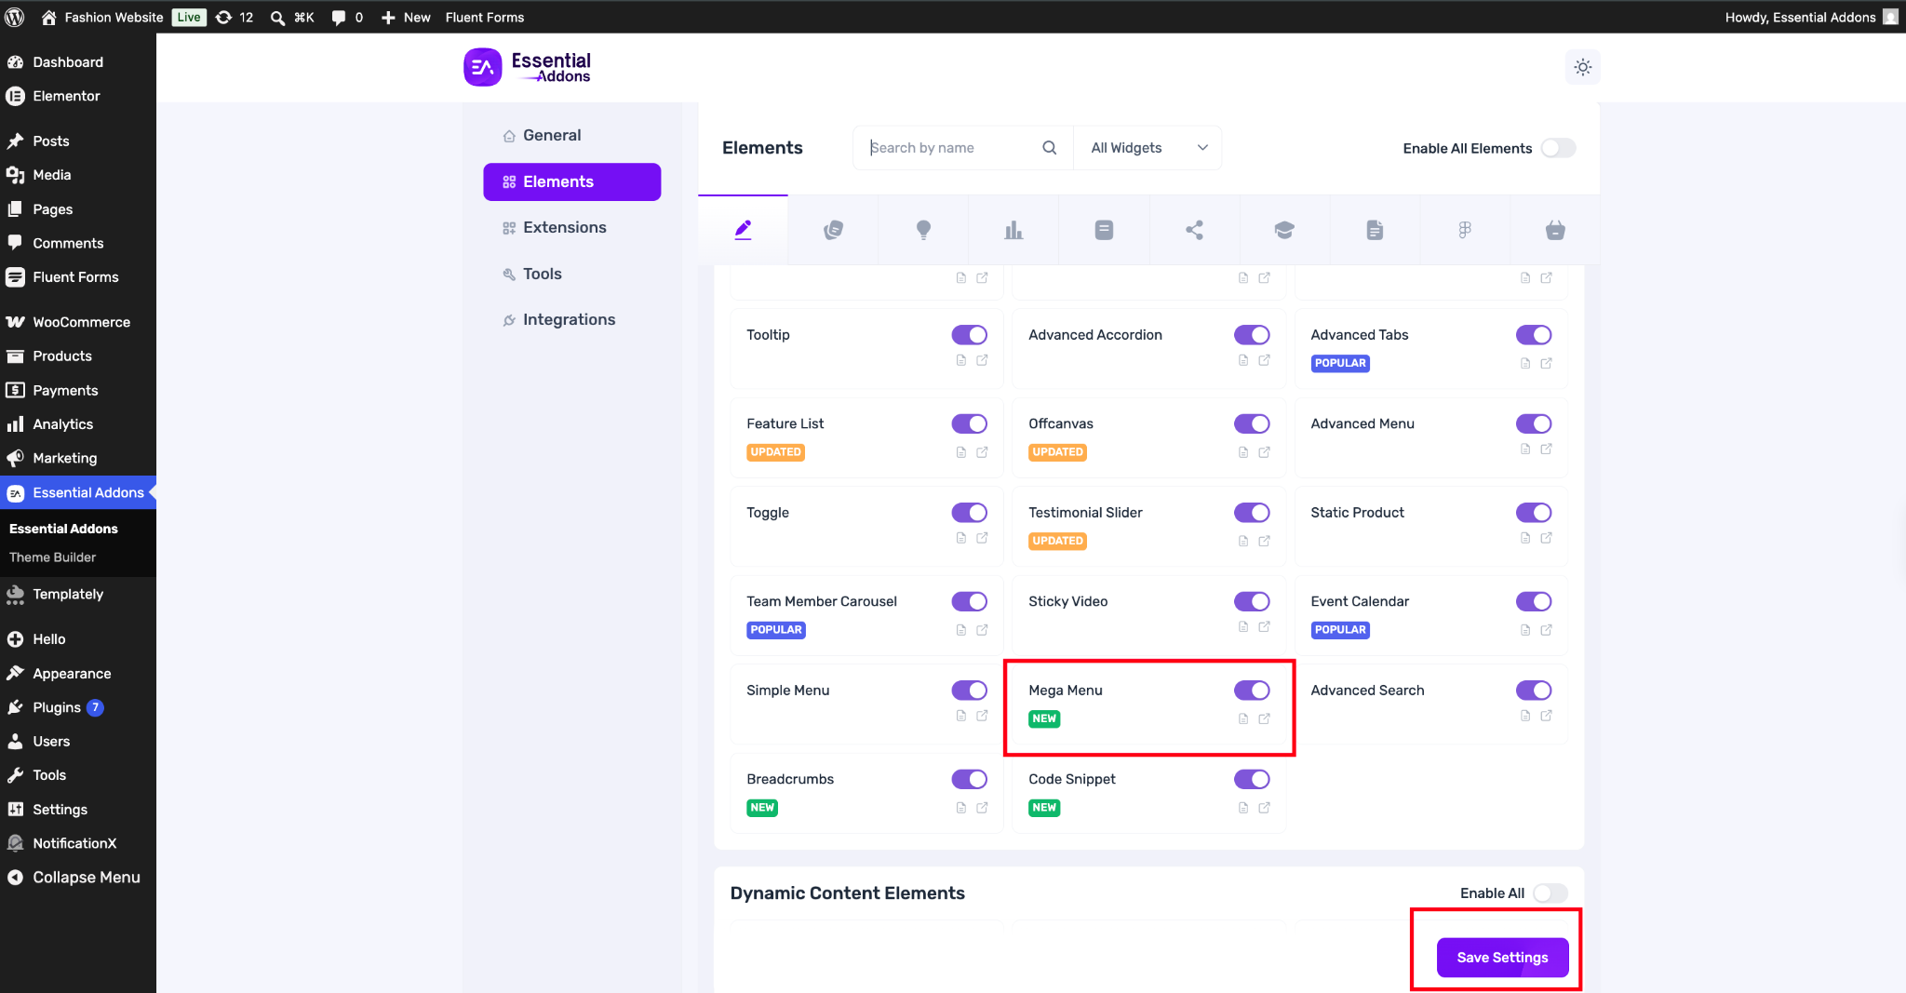Open the document icon elements tab
This screenshot has height=993, width=1906.
[1375, 230]
